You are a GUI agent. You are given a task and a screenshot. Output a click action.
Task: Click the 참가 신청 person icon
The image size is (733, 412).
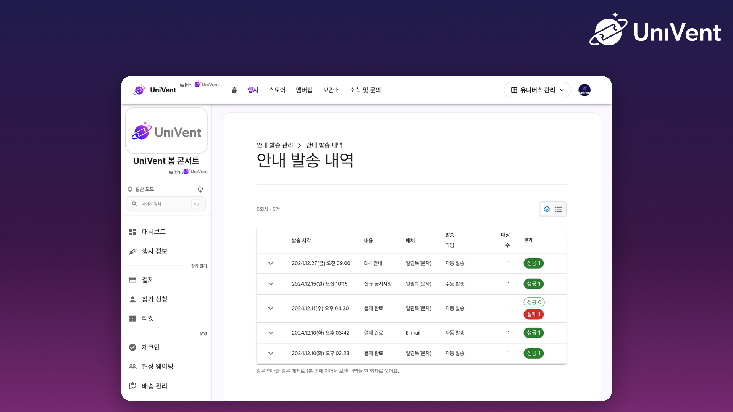click(132, 299)
